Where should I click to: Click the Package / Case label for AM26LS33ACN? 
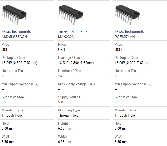pyautogui.click(x=13, y=58)
